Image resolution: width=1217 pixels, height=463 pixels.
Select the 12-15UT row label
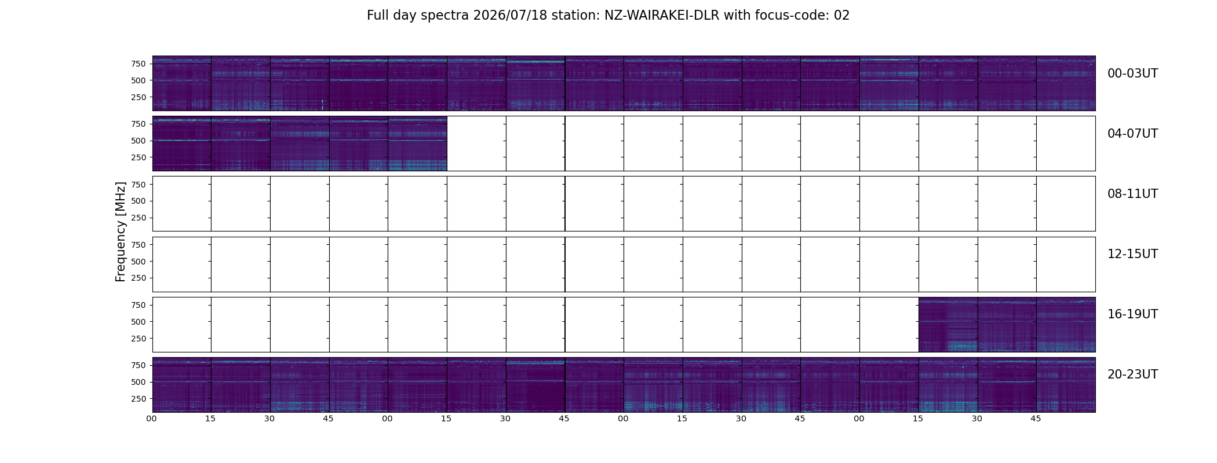[x=1132, y=254]
